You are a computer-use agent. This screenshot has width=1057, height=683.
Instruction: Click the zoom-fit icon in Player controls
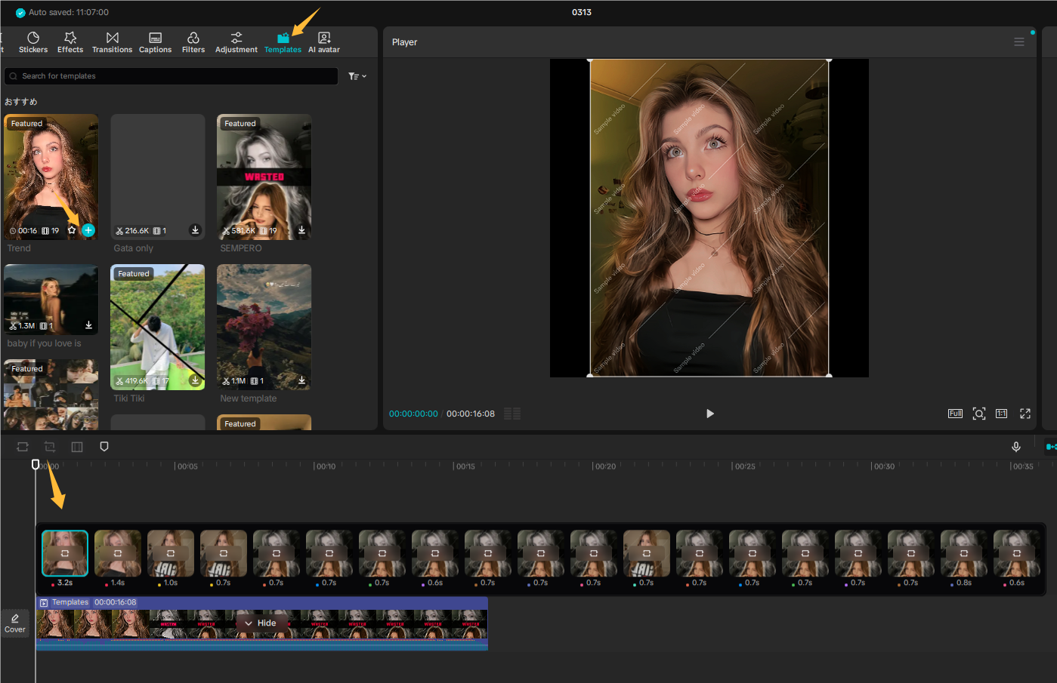point(978,414)
